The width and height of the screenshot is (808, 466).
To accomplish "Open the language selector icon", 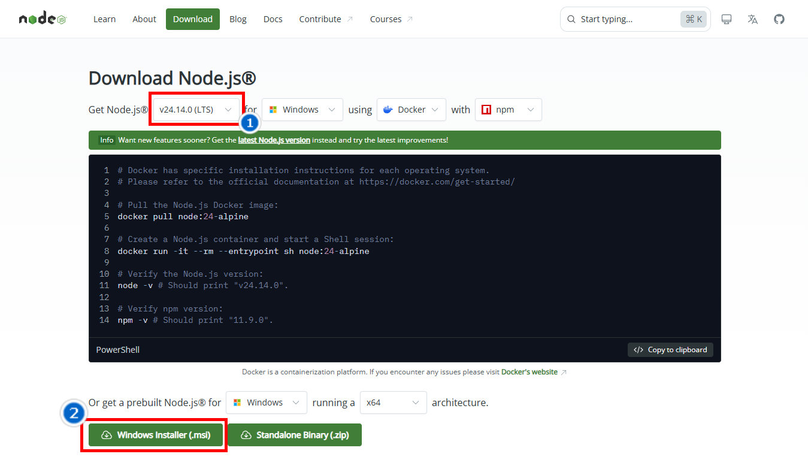I will 753,19.
